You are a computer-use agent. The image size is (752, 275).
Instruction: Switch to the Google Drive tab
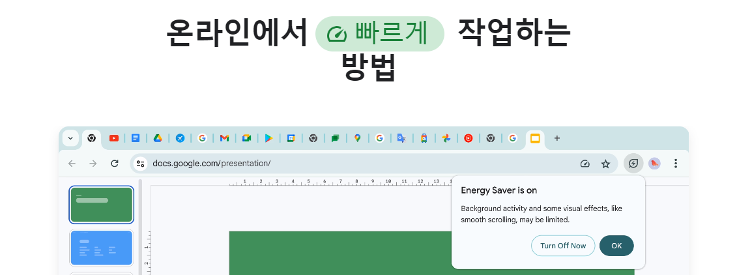coord(158,138)
